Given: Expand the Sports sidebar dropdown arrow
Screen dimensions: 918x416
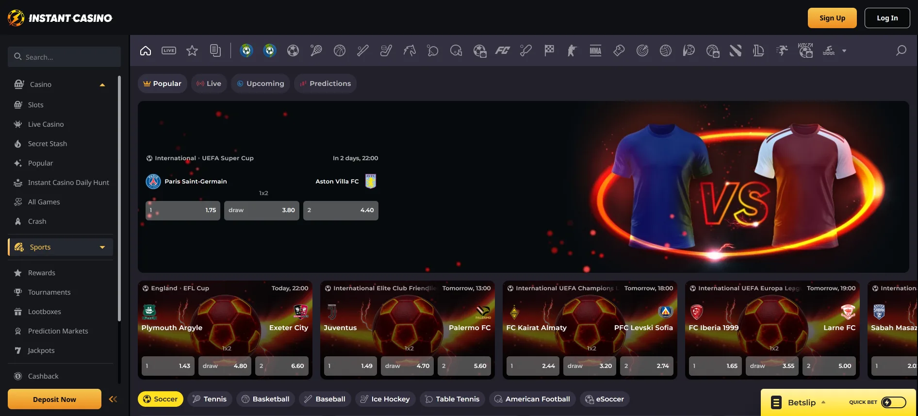Looking at the screenshot, I should coord(102,247).
